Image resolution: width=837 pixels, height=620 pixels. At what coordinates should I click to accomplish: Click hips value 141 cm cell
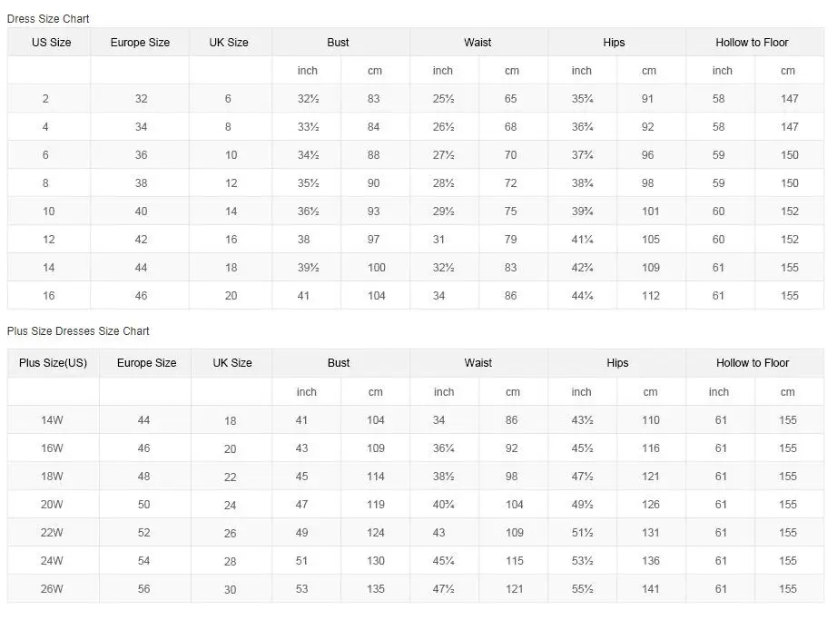click(651, 589)
